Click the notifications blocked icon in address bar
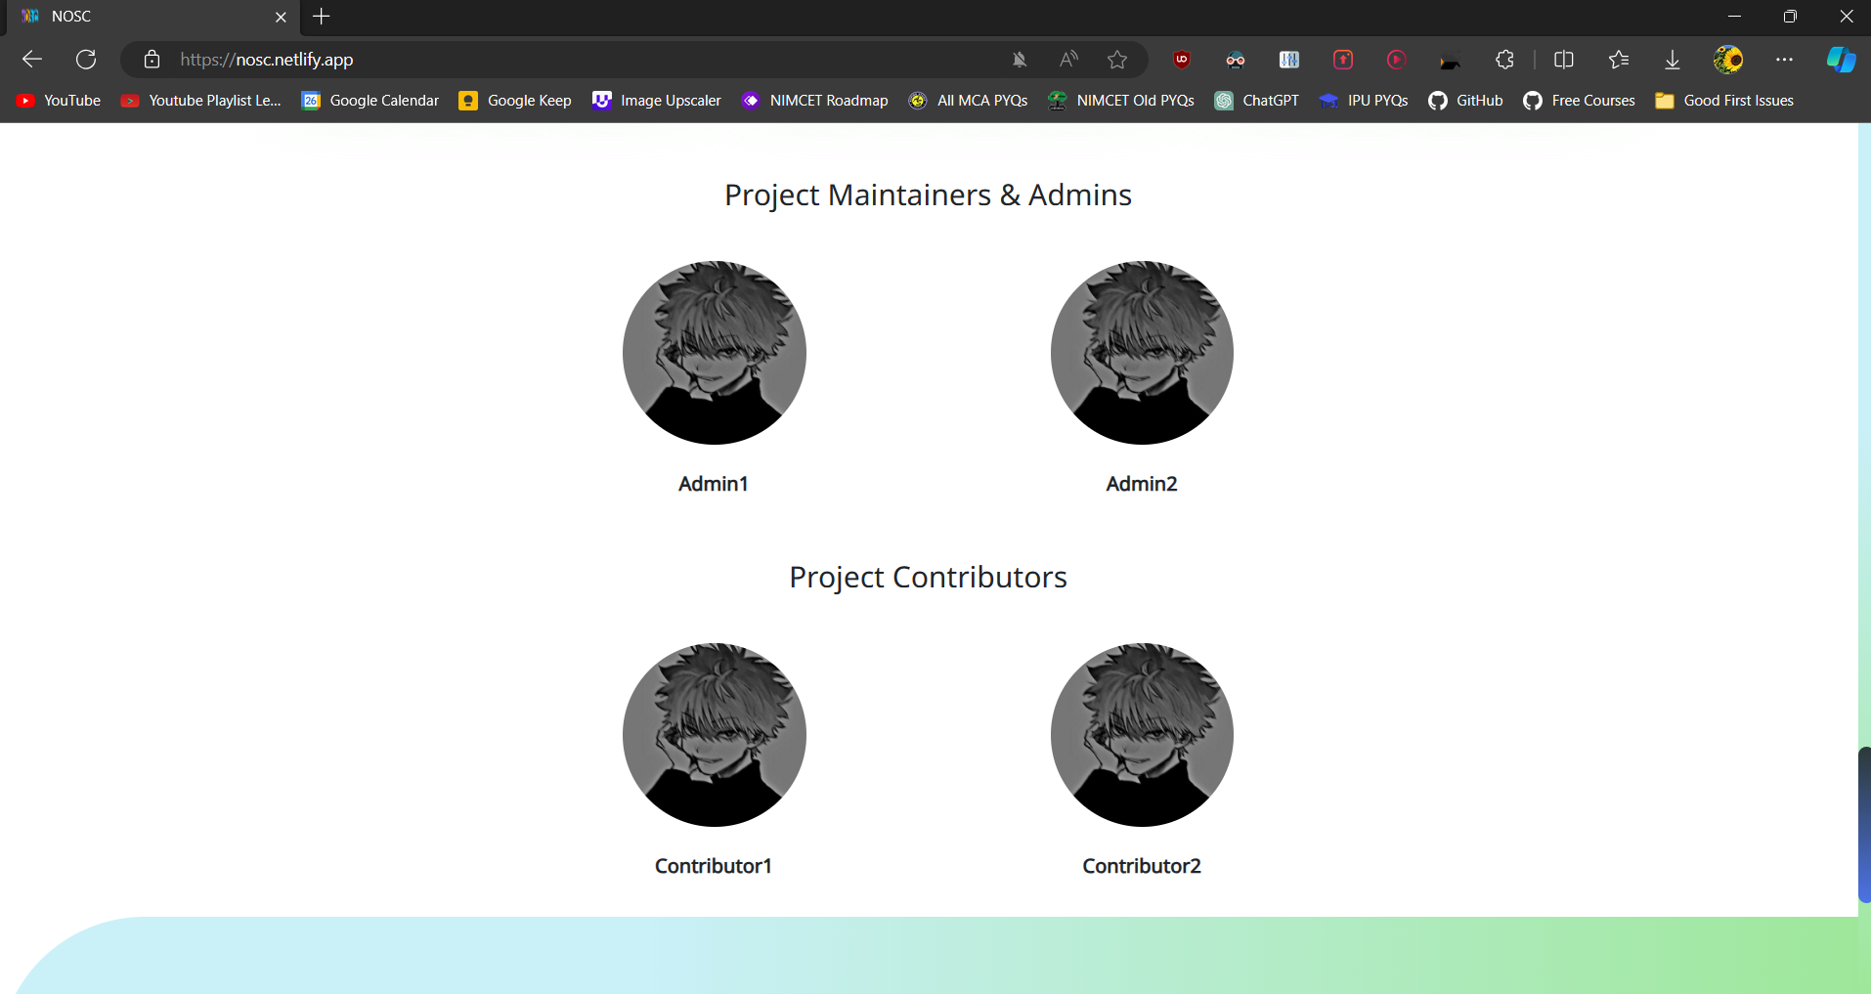Screen dimensions: 1871x994 pos(1020,60)
